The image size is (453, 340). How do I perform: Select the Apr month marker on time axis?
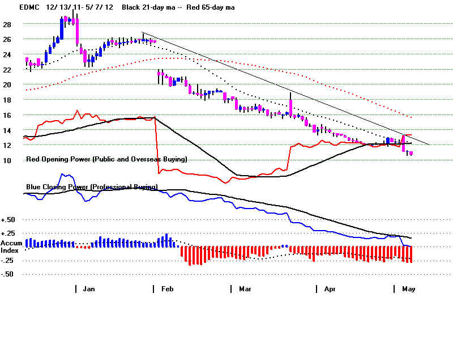pos(329,289)
